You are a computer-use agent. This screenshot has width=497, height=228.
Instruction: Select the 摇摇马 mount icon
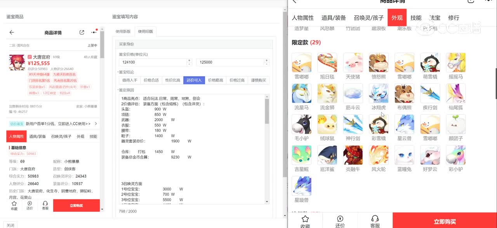pos(455,63)
